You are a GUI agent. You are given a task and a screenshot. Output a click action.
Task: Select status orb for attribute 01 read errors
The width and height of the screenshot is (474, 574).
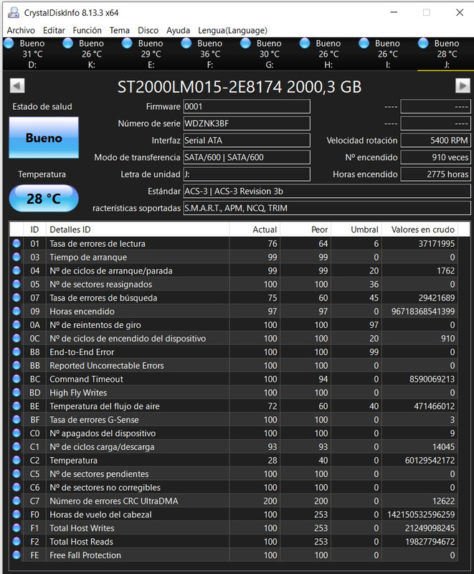click(16, 243)
